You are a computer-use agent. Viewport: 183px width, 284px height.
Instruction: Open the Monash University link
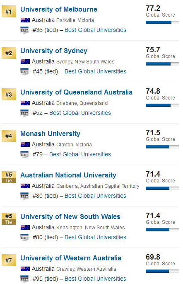pos(50,134)
